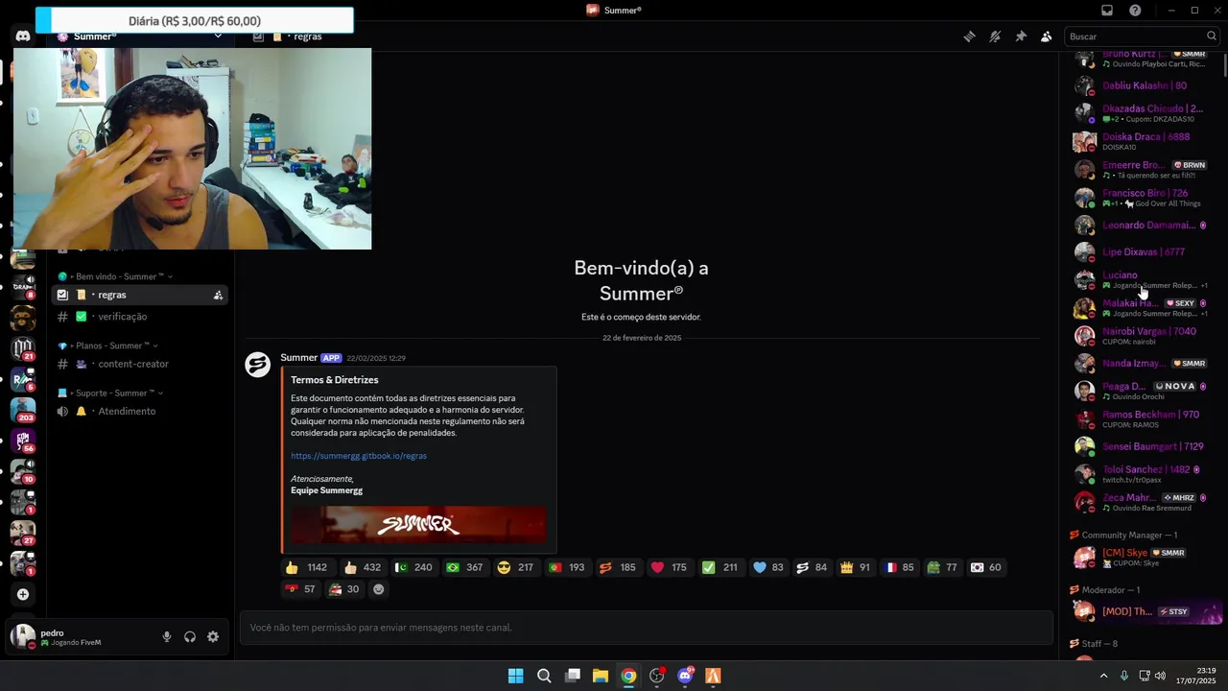This screenshot has width=1228, height=691.
Task: Open the content-creator channel
Action: pyautogui.click(x=141, y=364)
